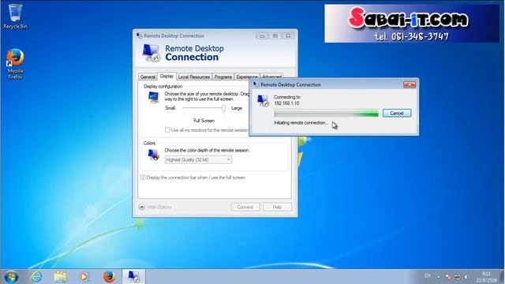Open the Highest Quality (32 bit) color dropdown

[x=198, y=159]
